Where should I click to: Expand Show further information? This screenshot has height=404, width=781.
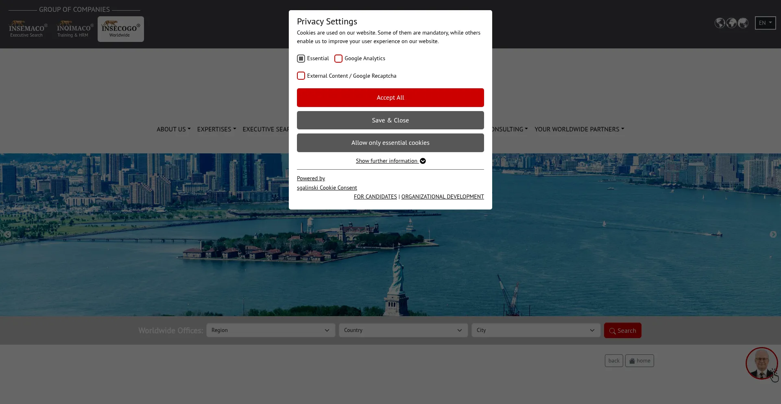(x=390, y=161)
